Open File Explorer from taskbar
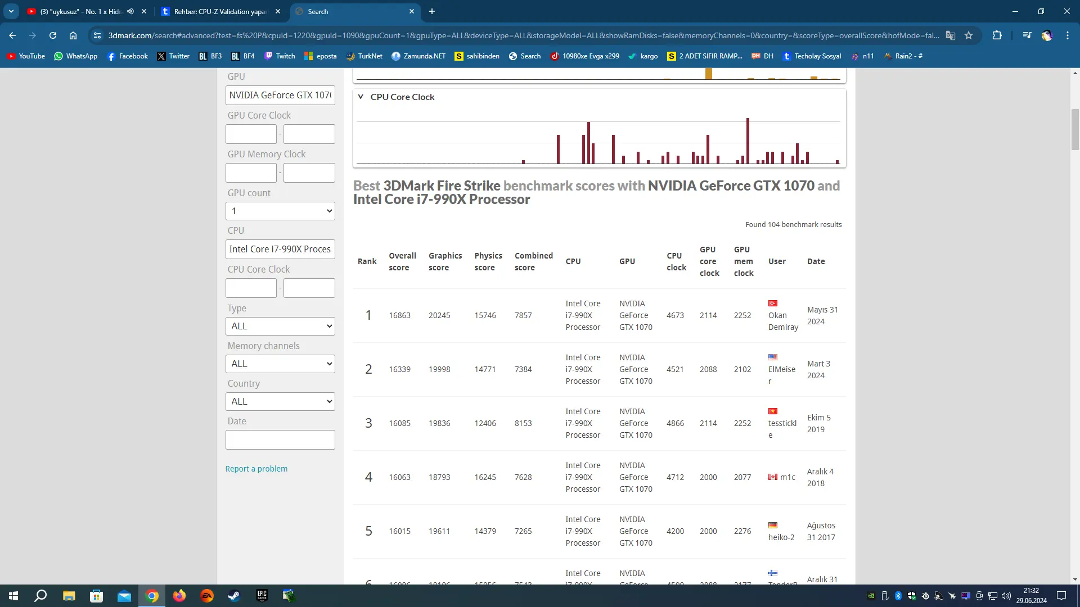This screenshot has height=607, width=1080. pyautogui.click(x=69, y=596)
